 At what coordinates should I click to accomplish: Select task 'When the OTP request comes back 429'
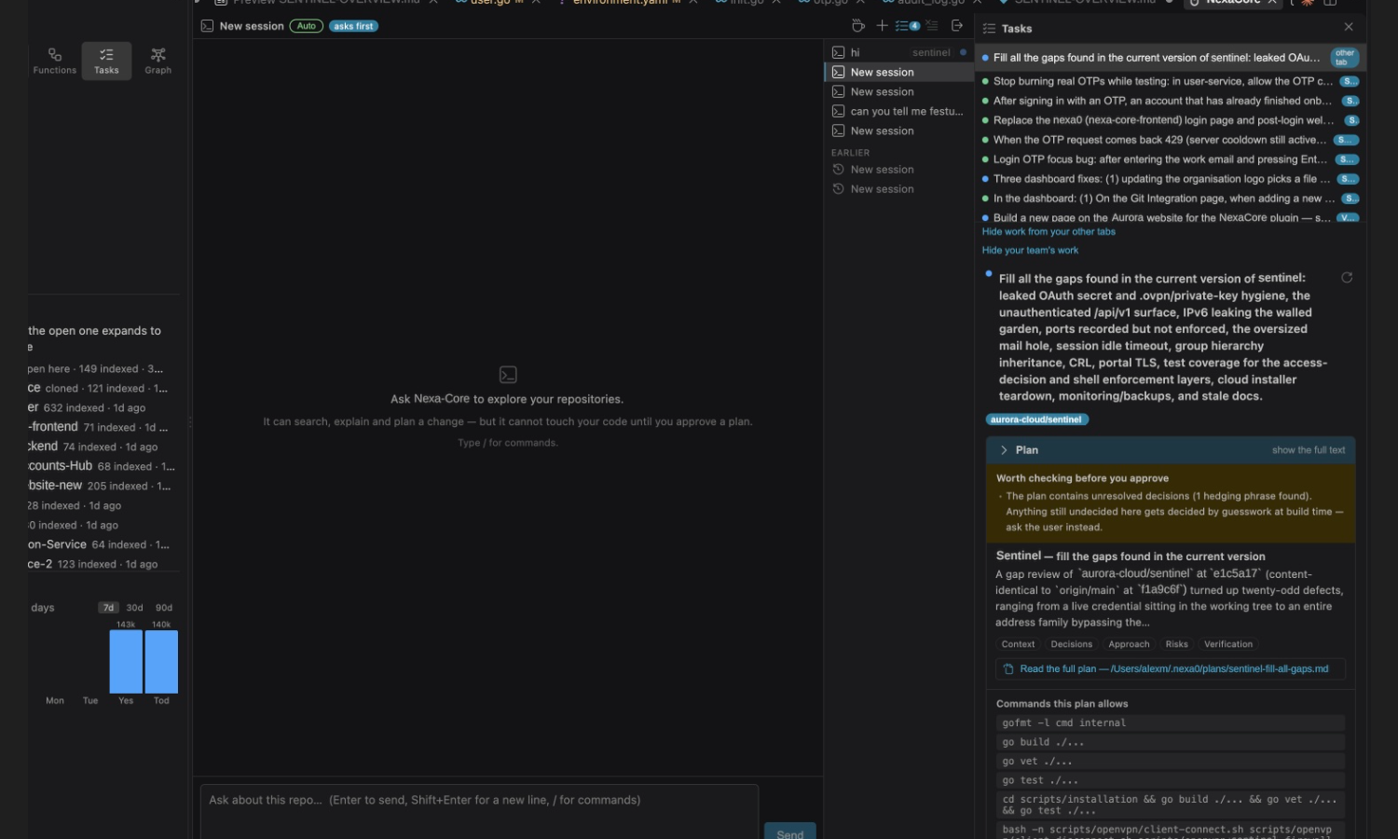pyautogui.click(x=1170, y=140)
